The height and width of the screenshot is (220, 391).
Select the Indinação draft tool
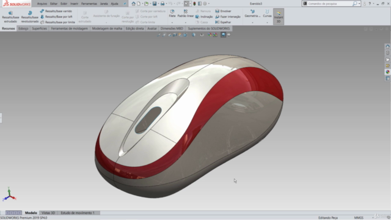pyautogui.click(x=203, y=16)
